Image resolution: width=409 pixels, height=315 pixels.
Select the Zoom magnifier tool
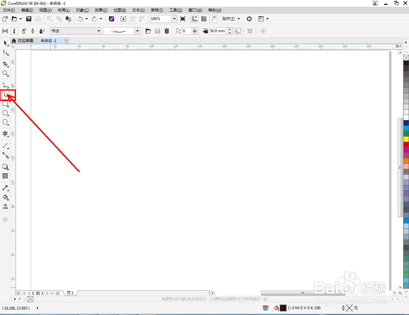(5, 73)
